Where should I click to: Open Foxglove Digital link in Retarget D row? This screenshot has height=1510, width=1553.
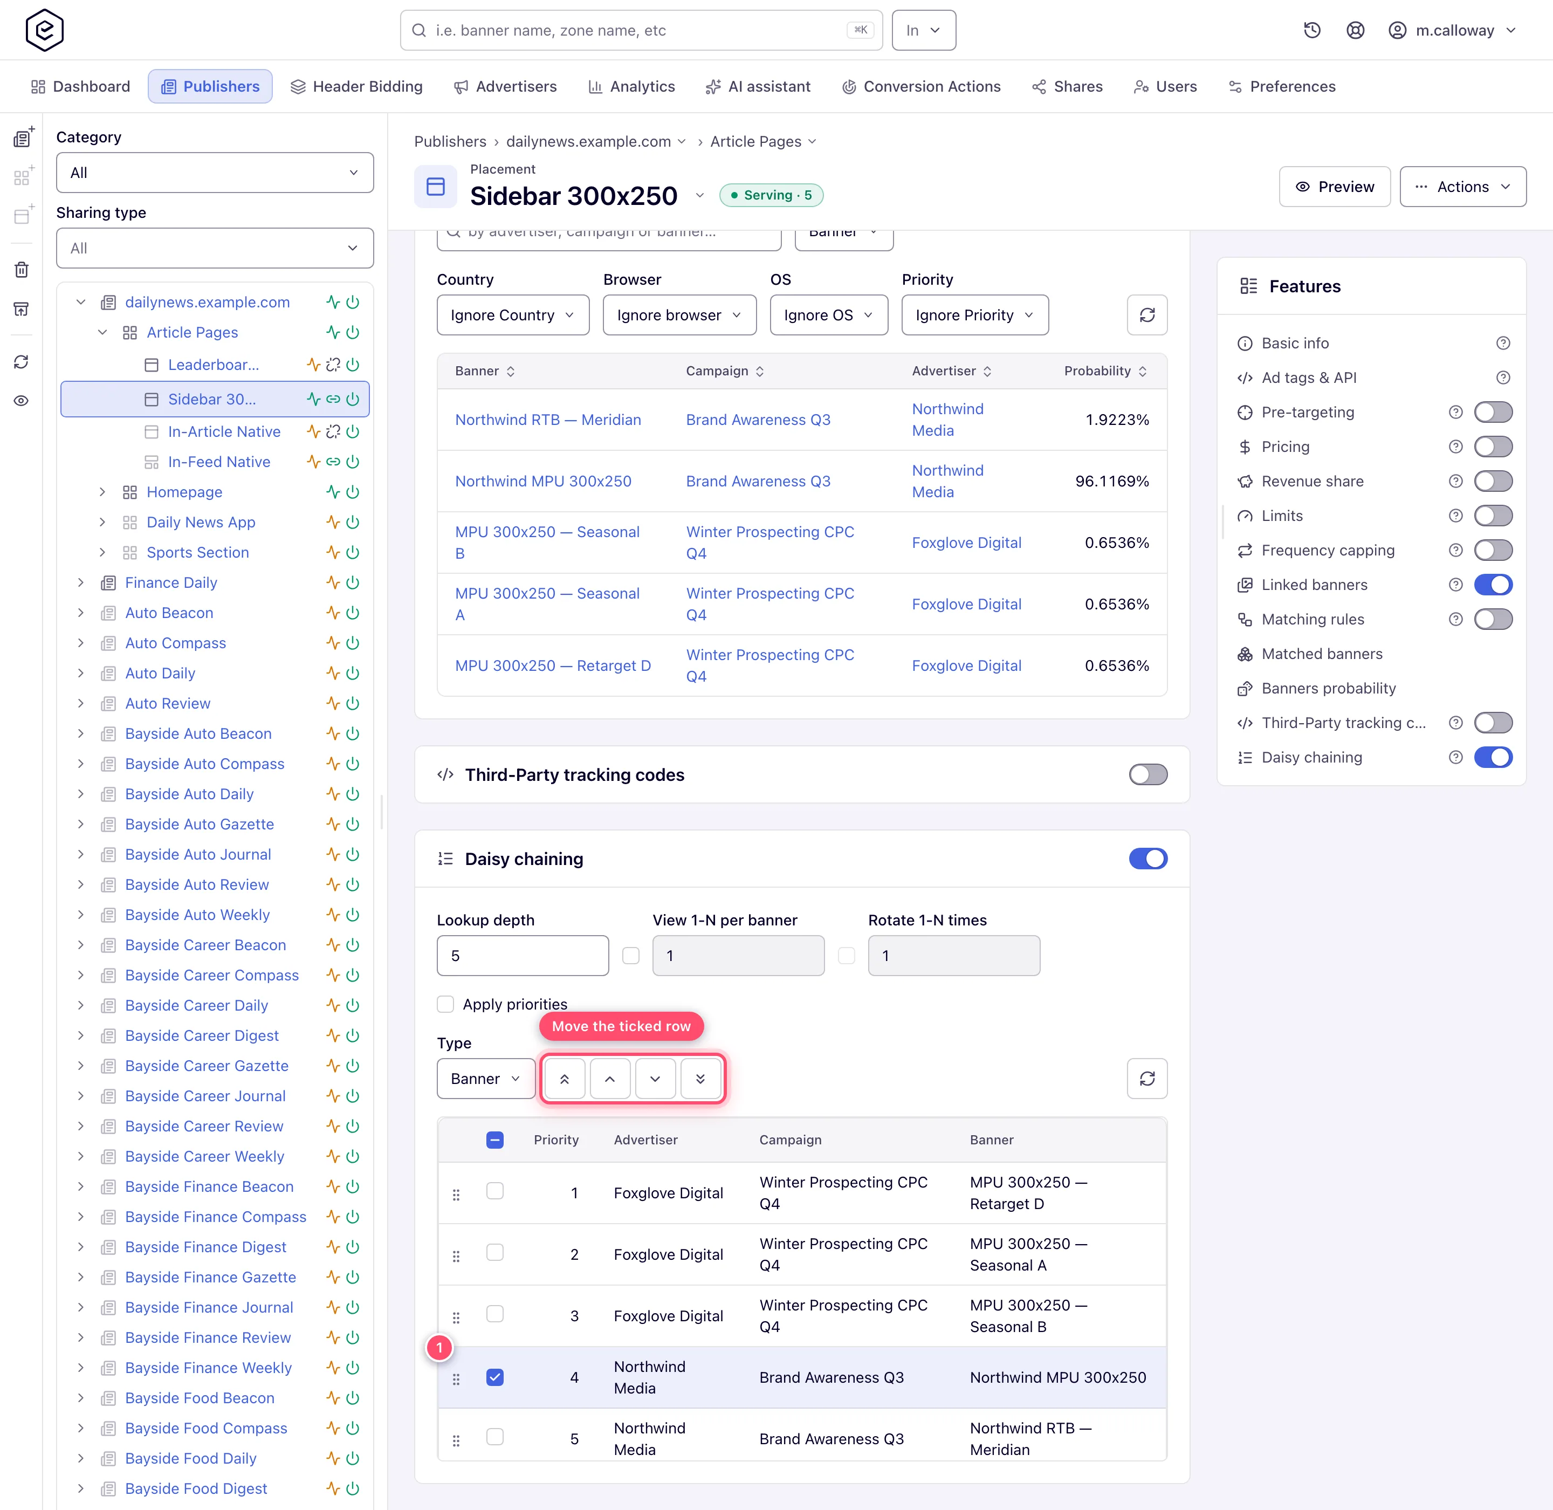click(x=966, y=665)
